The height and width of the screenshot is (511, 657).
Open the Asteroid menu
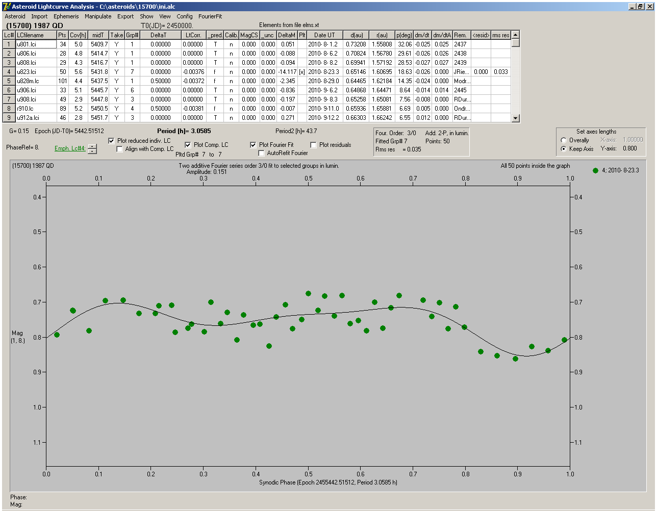coord(15,16)
